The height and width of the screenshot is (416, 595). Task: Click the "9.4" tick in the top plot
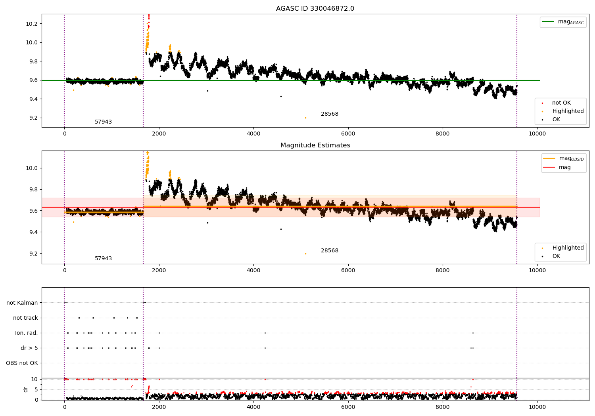33,99
